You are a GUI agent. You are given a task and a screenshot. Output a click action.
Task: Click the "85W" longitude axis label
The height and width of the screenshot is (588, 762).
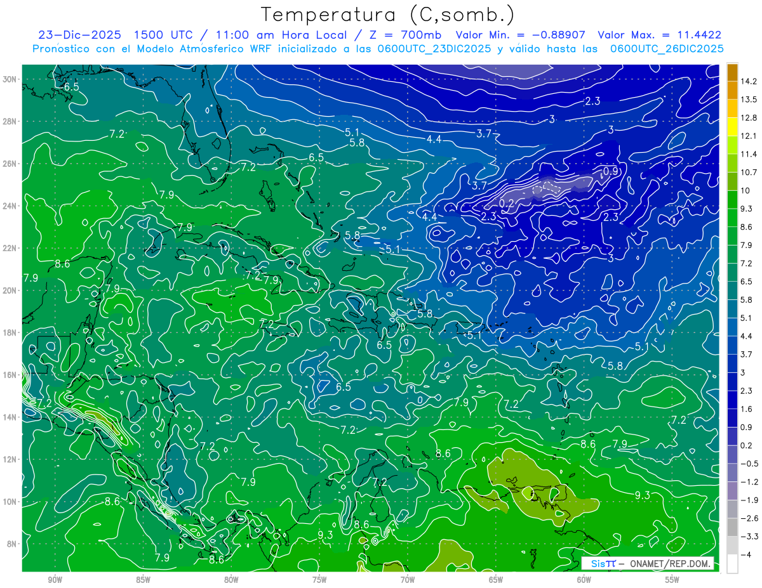pyautogui.click(x=143, y=580)
